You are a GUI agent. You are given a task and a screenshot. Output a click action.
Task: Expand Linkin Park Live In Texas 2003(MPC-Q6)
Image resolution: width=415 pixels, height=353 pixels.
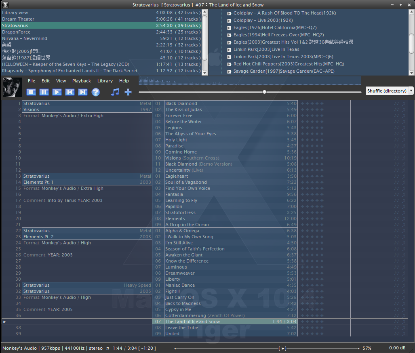(229, 57)
